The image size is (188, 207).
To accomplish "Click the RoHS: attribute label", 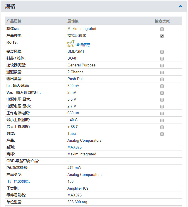I will point(12,42).
